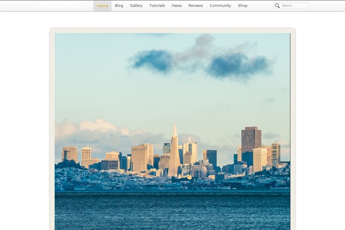
Task: Click the faded site logo in header
Action: pos(62,6)
